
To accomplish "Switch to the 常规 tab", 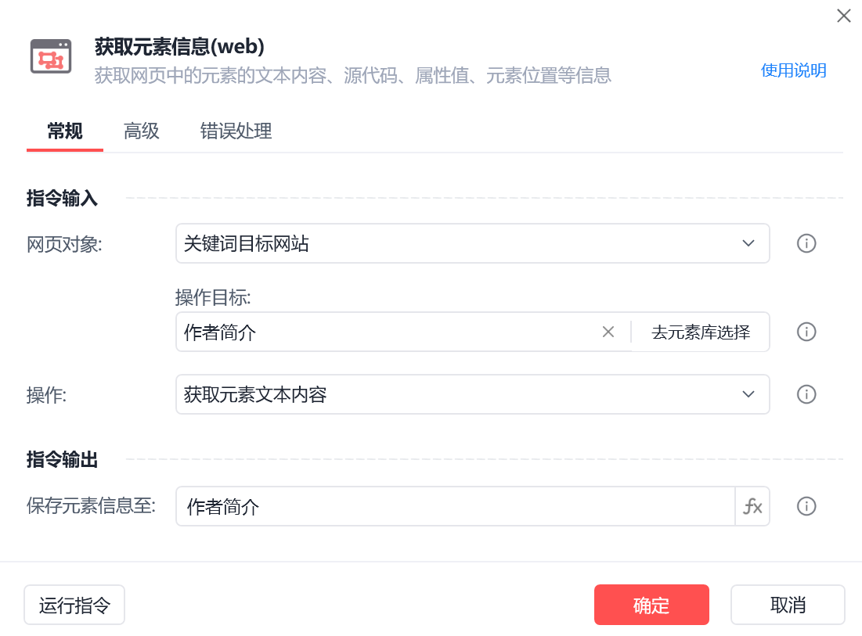I will click(65, 131).
